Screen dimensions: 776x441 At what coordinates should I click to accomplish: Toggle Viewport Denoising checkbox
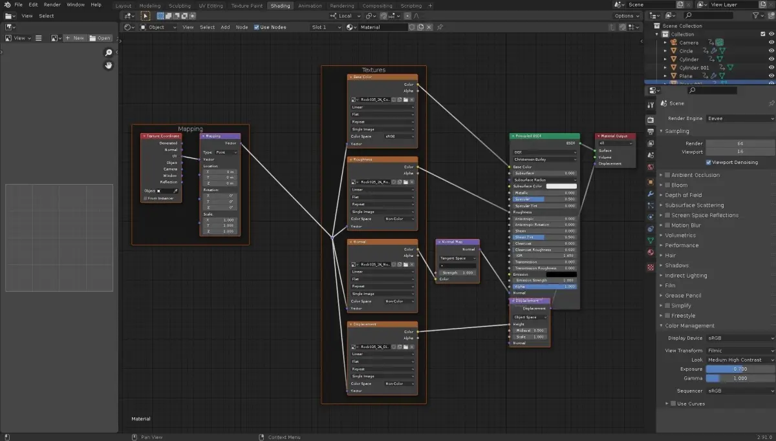(709, 162)
